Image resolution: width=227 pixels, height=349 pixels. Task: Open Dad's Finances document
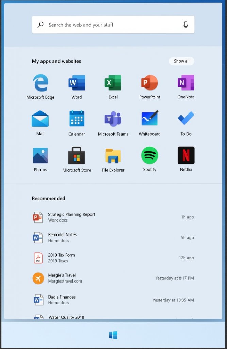pos(62,297)
